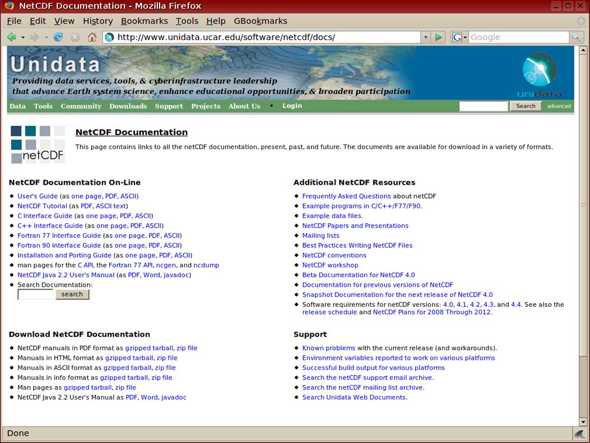590x443 pixels.
Task: Open the GBookmarks menu
Action: pyautogui.click(x=260, y=21)
